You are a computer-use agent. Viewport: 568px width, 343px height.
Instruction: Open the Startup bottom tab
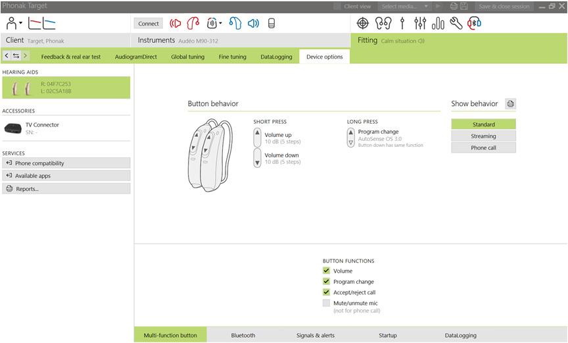[388, 335]
